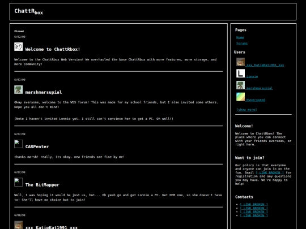
Task: Click marshmarsupial post author name
Action: point(44,92)
